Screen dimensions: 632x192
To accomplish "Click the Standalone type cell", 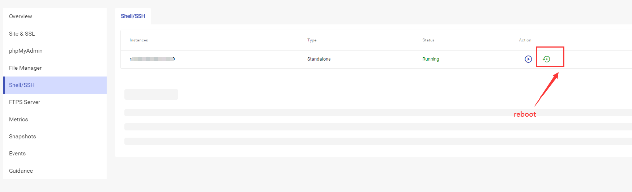I will click(x=319, y=59).
